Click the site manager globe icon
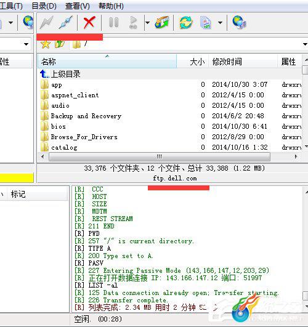 239,22
